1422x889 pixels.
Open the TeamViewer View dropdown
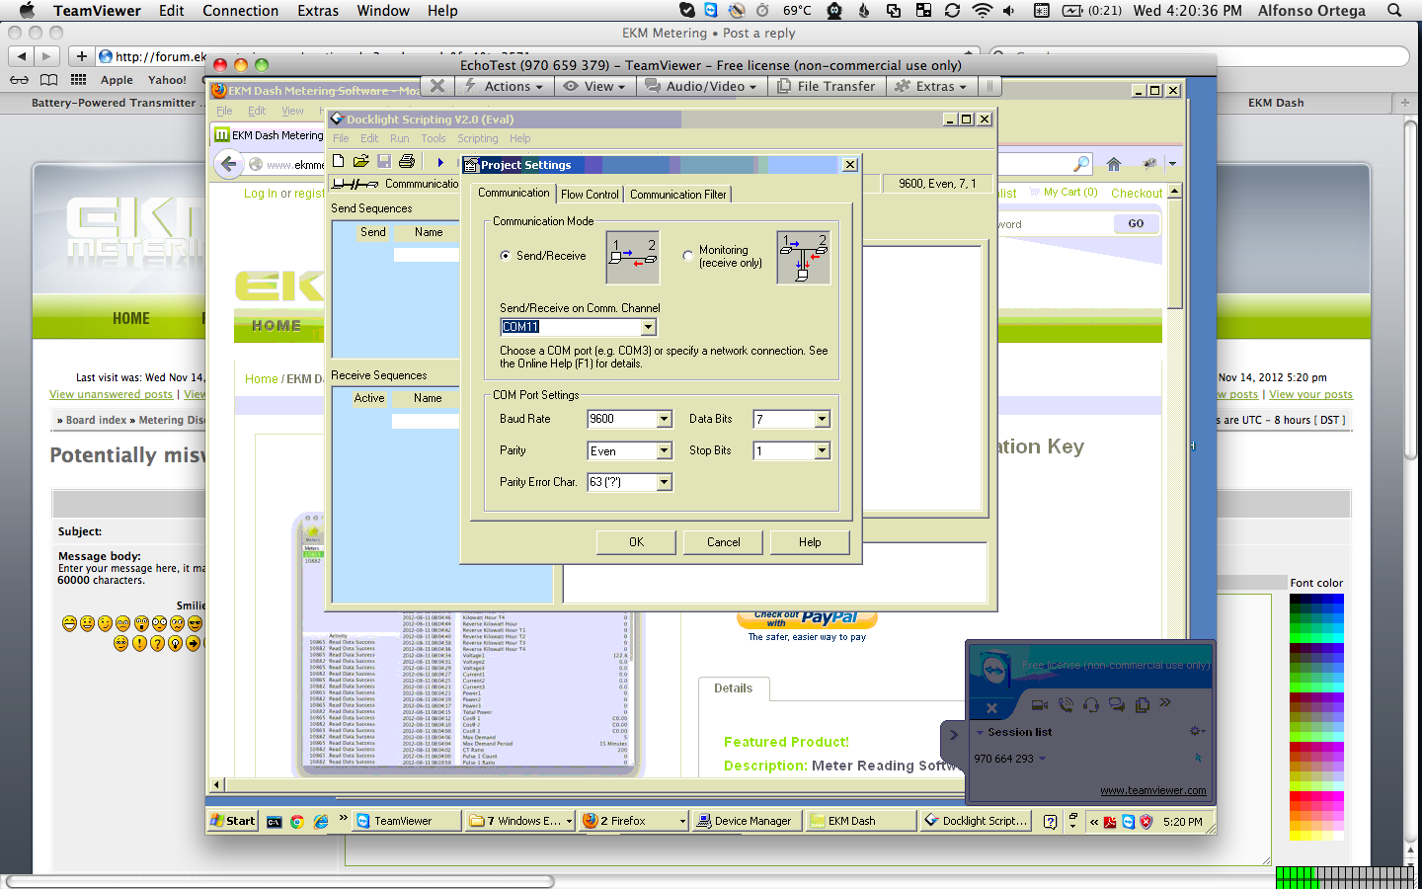594,86
